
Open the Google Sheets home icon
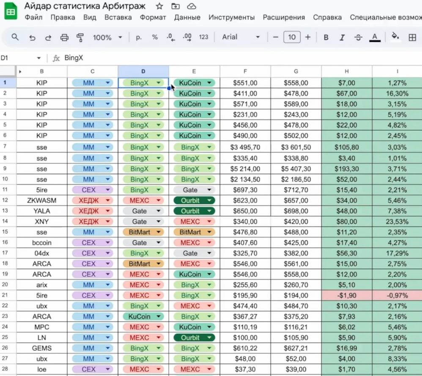pyautogui.click(x=11, y=11)
